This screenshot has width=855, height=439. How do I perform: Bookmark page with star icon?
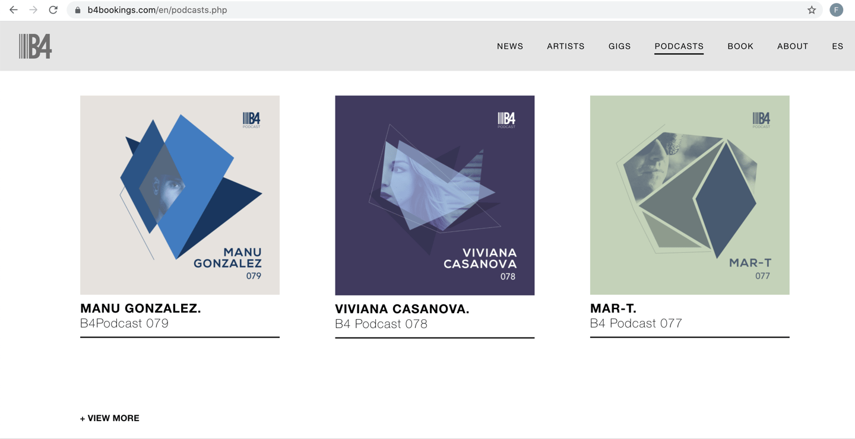point(812,10)
